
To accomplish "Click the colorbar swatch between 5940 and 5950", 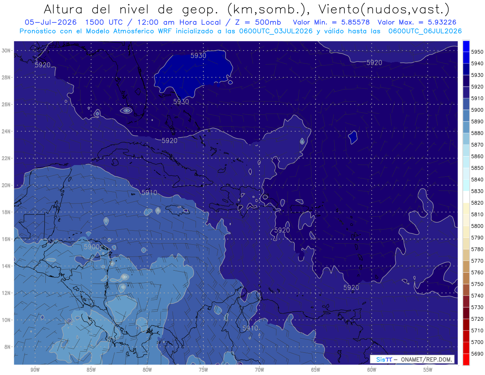I will tap(466, 57).
